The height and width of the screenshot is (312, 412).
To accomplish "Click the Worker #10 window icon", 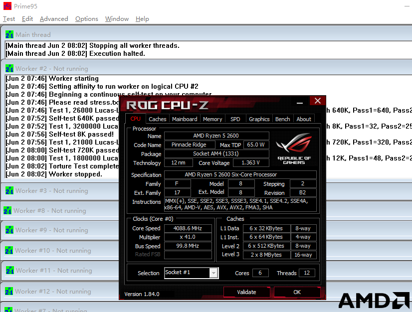I will (8, 250).
